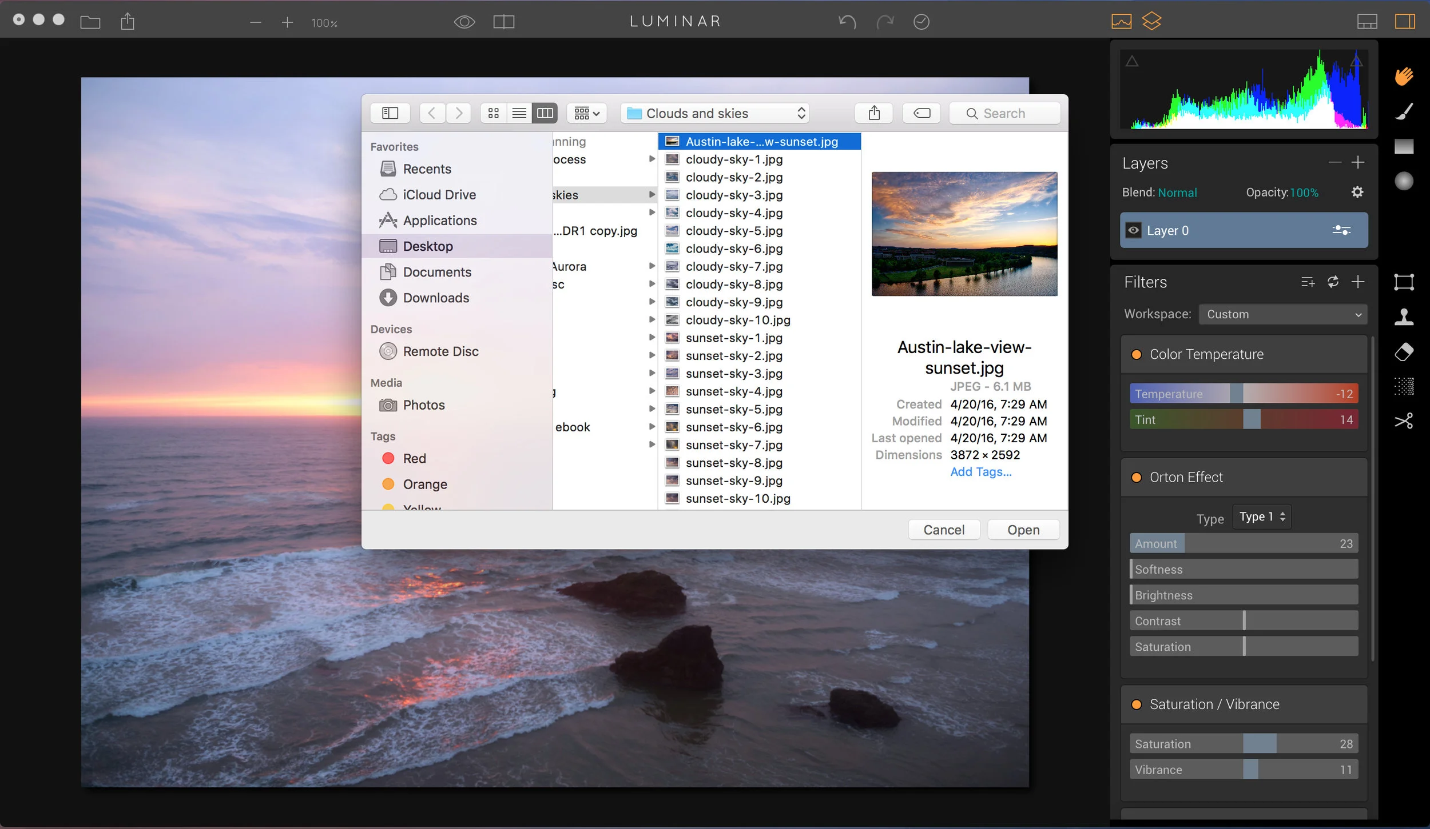Open the history clock icon
This screenshot has width=1430, height=829.
coord(921,22)
